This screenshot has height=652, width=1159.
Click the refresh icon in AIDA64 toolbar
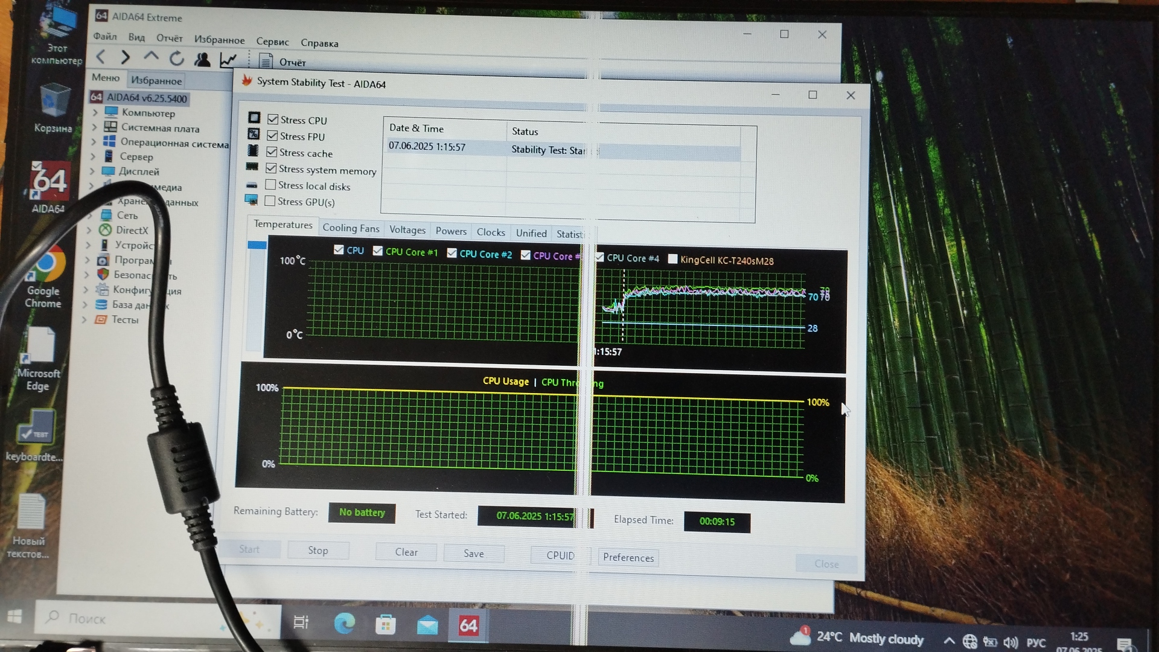click(x=176, y=59)
